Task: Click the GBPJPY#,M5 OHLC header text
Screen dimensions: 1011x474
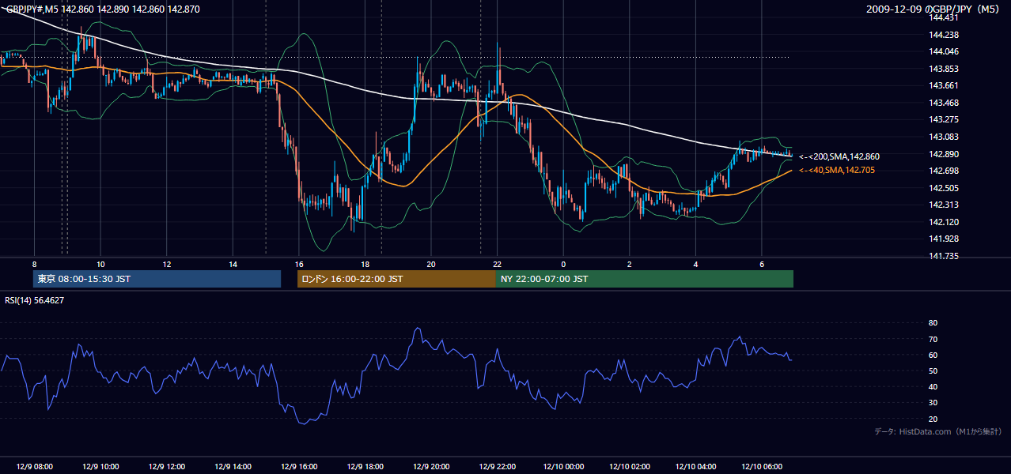Action: point(103,9)
